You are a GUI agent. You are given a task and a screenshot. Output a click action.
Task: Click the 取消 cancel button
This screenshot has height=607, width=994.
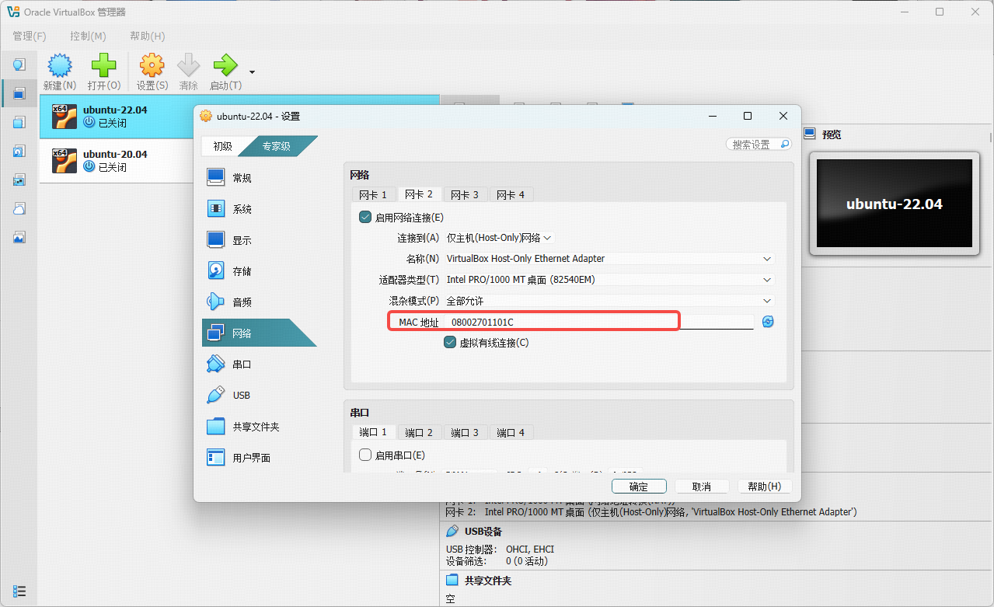point(701,487)
